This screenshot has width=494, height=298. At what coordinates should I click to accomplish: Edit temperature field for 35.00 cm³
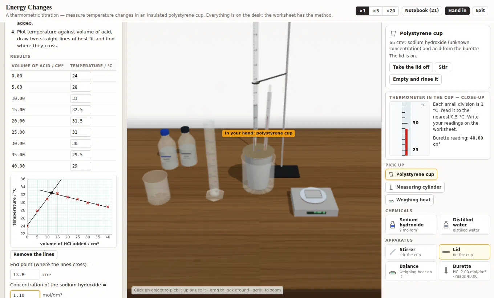coord(80,155)
